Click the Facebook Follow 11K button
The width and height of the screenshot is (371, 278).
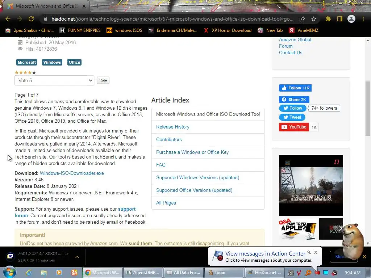pyautogui.click(x=295, y=88)
